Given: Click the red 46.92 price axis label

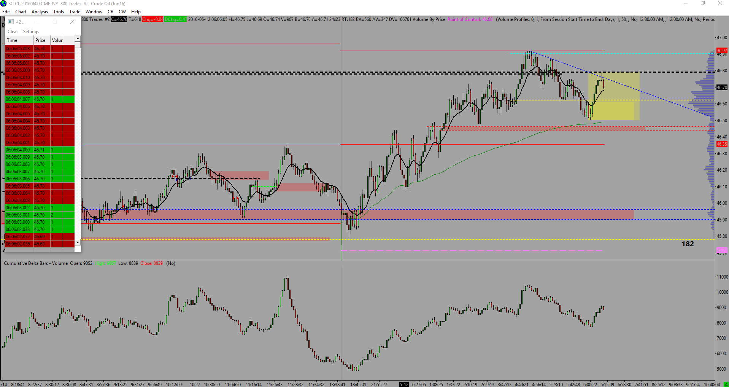Looking at the screenshot, I should (722, 50).
